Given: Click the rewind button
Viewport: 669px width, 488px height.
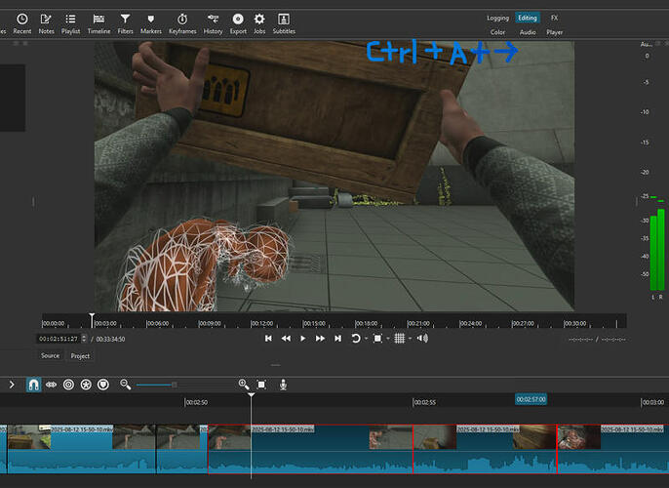Looking at the screenshot, I should (x=286, y=339).
